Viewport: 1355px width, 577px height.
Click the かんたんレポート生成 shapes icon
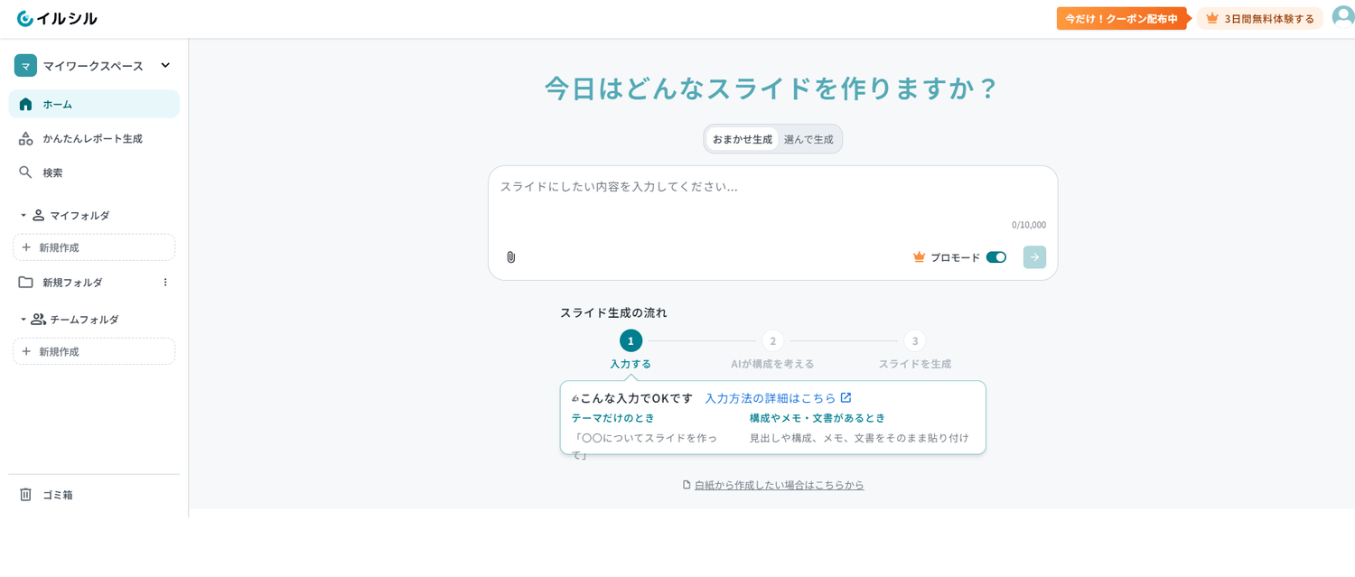[x=25, y=138]
